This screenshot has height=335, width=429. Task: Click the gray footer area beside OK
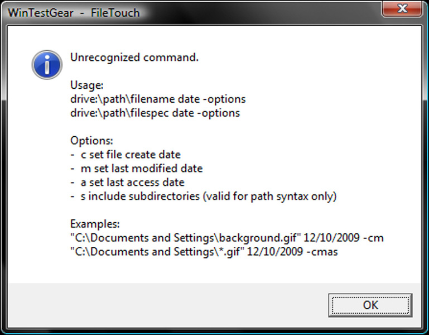click(x=167, y=305)
